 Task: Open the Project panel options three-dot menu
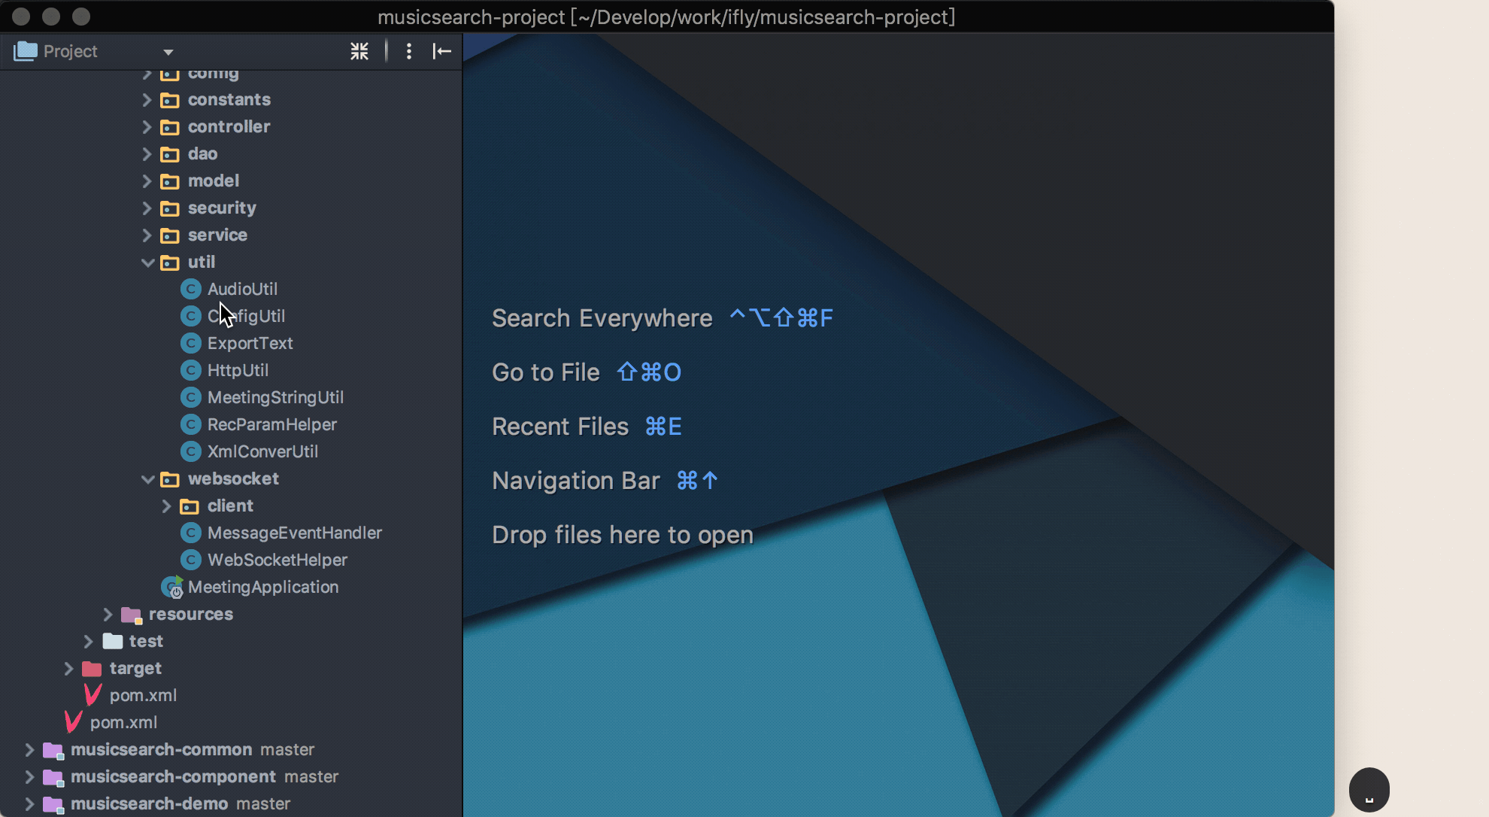pyautogui.click(x=408, y=51)
